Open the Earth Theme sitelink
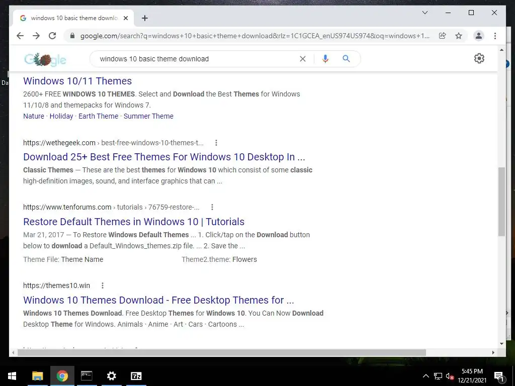 pos(98,116)
